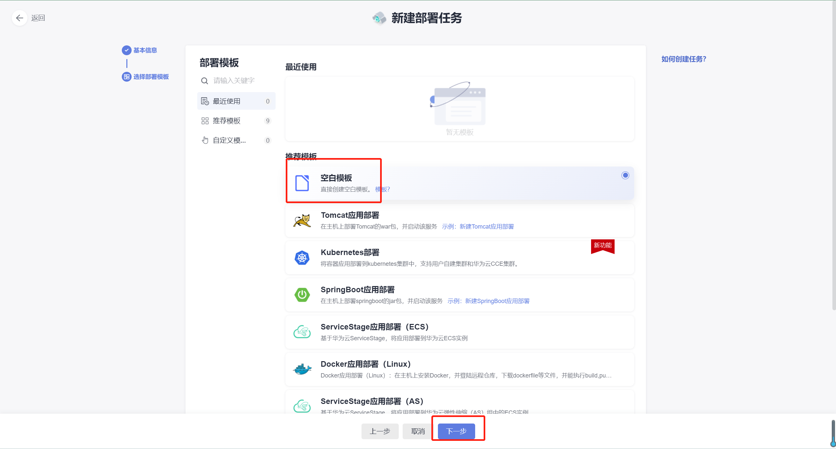Select the 空白模板 radio button
Image resolution: width=836 pixels, height=449 pixels.
pyautogui.click(x=625, y=175)
